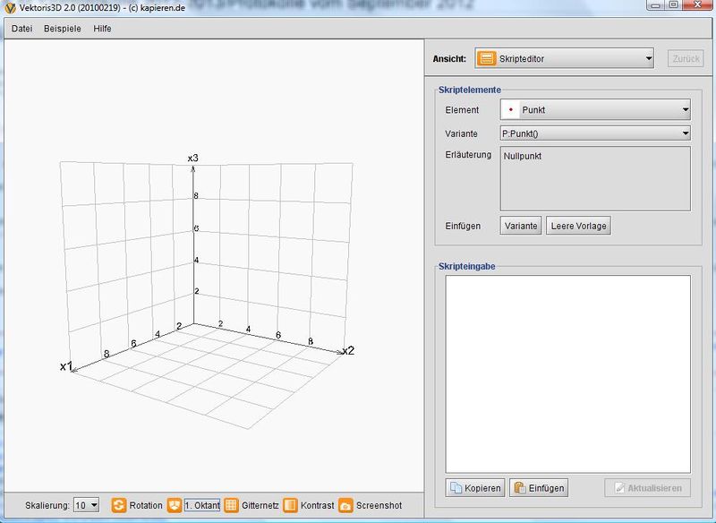Toggle the Gitternetz grid icon
Viewport: 716px width, 523px height.
tap(231, 505)
